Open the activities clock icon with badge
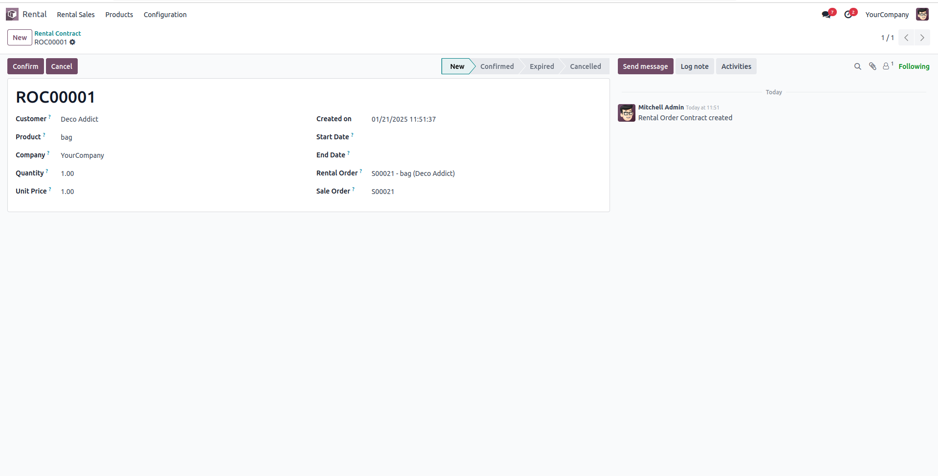This screenshot has height=476, width=938. (849, 15)
